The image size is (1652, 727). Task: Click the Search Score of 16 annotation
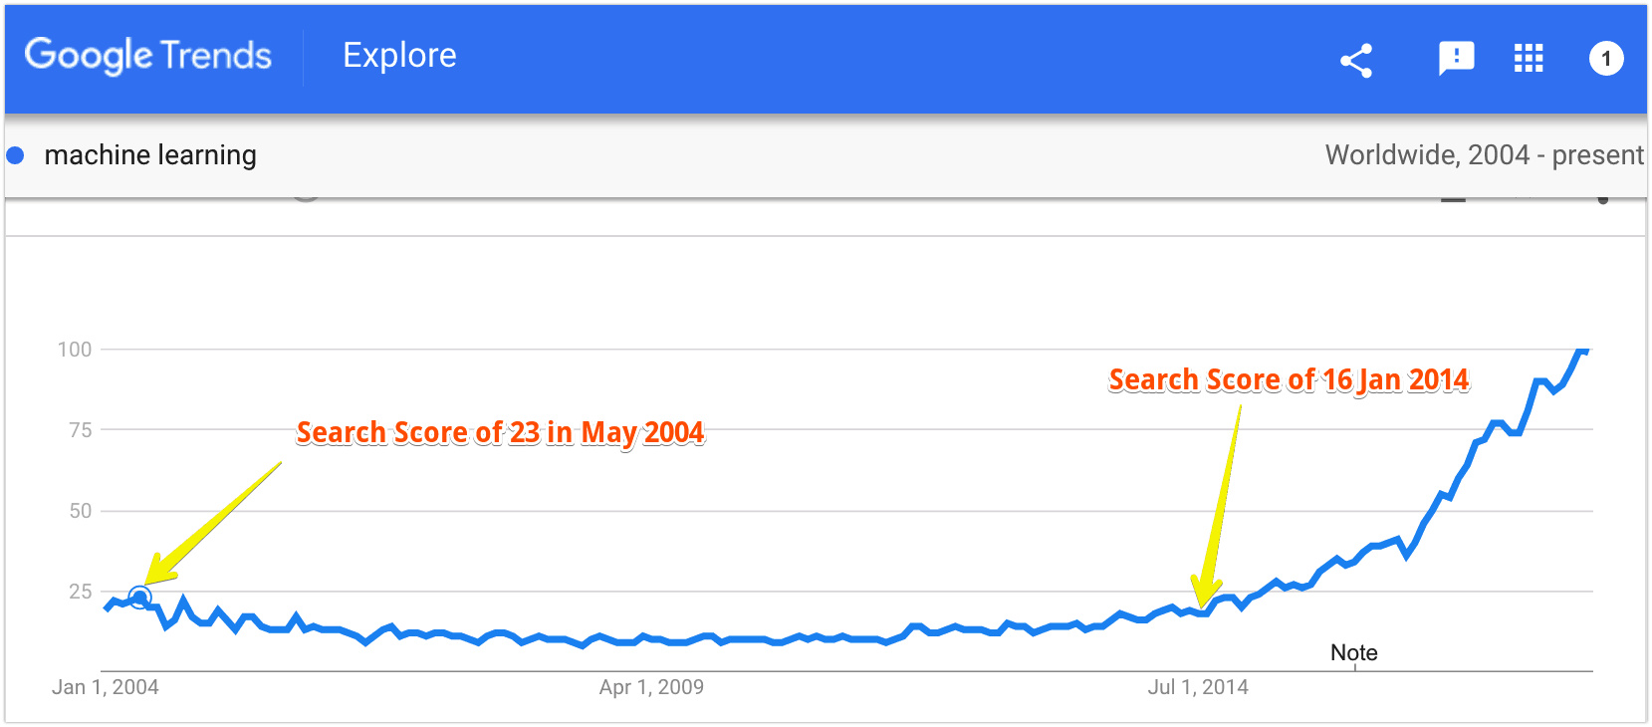coord(1290,380)
